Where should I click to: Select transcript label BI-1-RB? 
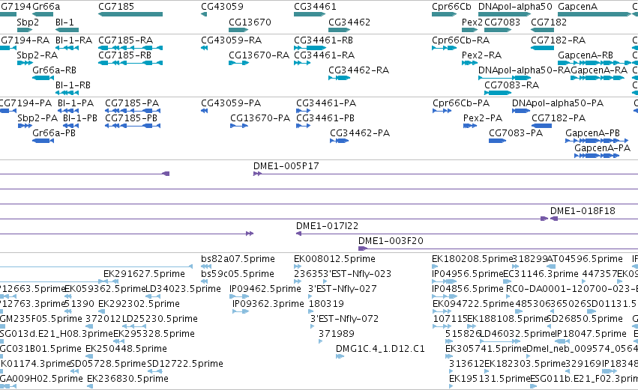[x=73, y=85]
